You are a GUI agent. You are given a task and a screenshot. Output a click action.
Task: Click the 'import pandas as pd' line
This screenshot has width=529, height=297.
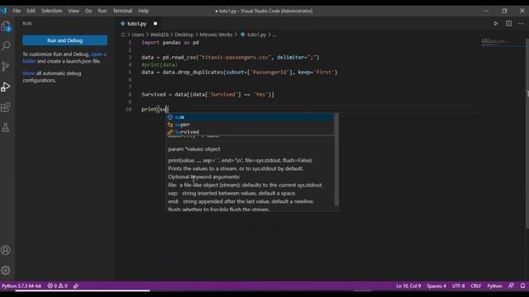170,42
